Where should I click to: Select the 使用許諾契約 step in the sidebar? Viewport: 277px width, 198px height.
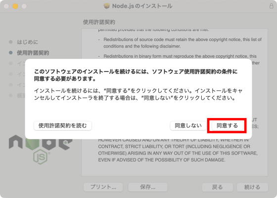click(x=33, y=53)
